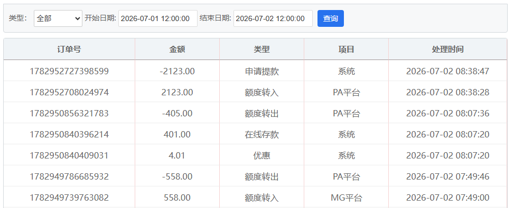Click time 08:07:20 in 优惠 row
The image size is (514, 208).
447,155
